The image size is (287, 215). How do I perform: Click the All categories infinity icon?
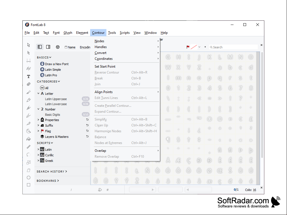point(42,88)
